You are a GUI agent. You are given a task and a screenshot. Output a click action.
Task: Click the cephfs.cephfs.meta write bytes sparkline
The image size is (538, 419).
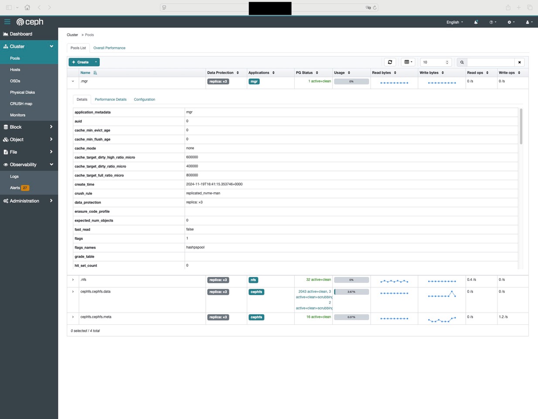[442, 320]
